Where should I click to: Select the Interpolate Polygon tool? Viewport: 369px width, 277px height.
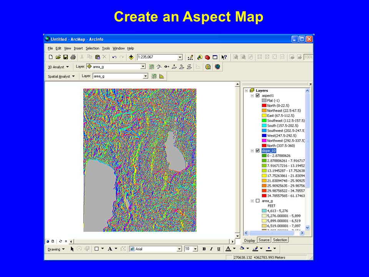click(x=189, y=67)
